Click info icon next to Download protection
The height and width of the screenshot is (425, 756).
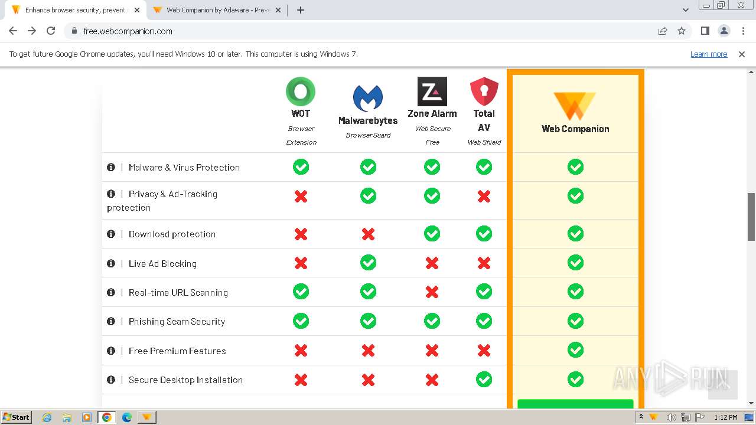(111, 234)
